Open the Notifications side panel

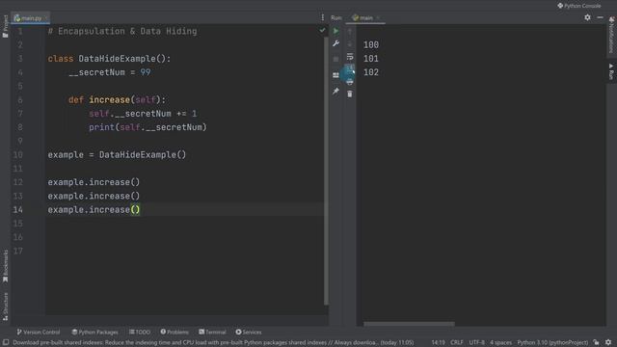click(x=611, y=35)
